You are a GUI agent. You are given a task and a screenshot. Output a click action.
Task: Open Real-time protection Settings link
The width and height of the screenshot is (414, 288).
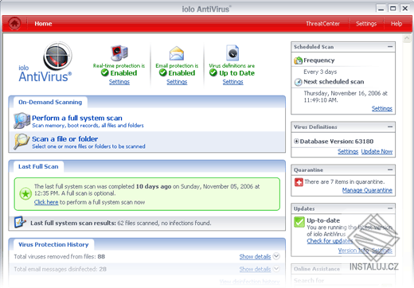click(x=119, y=82)
